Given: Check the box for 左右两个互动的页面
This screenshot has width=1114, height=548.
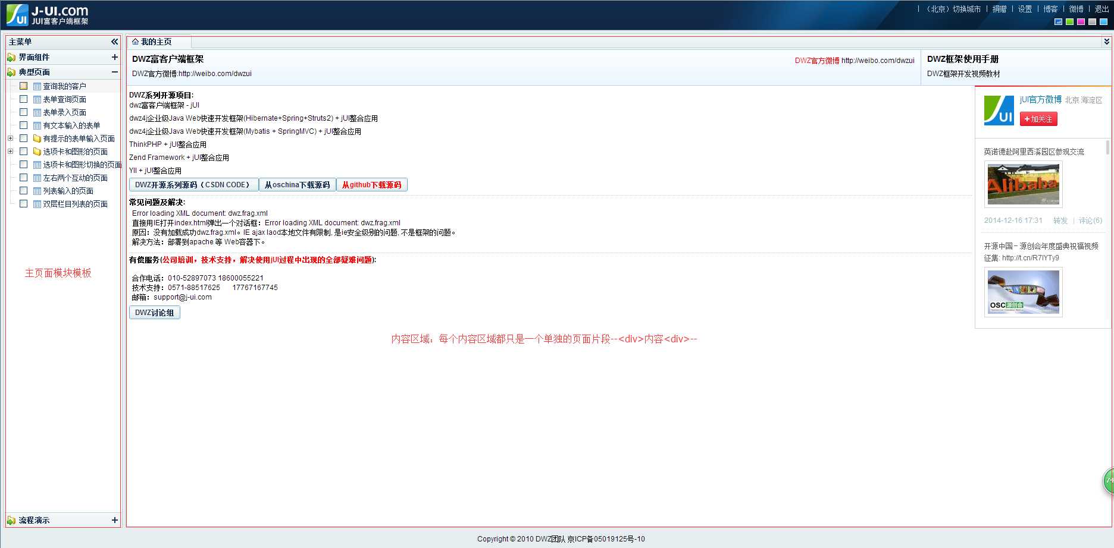Looking at the screenshot, I should (24, 178).
